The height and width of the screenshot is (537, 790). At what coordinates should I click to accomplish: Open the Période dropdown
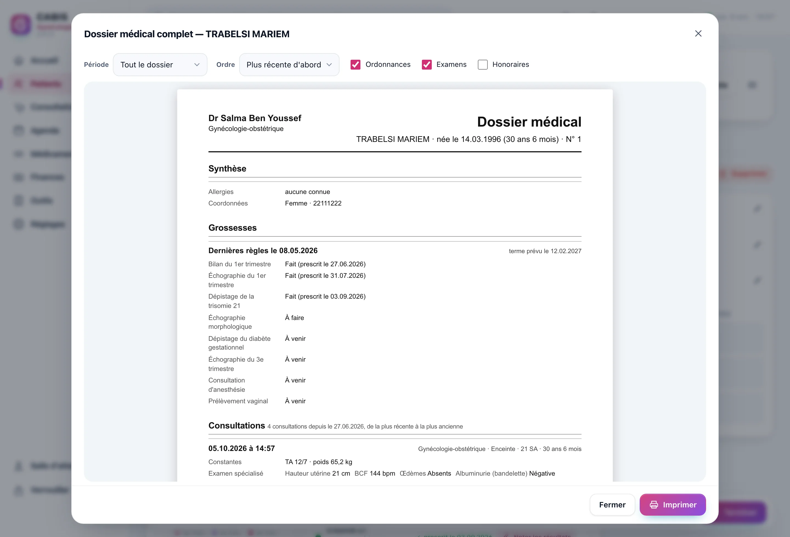[x=160, y=64]
